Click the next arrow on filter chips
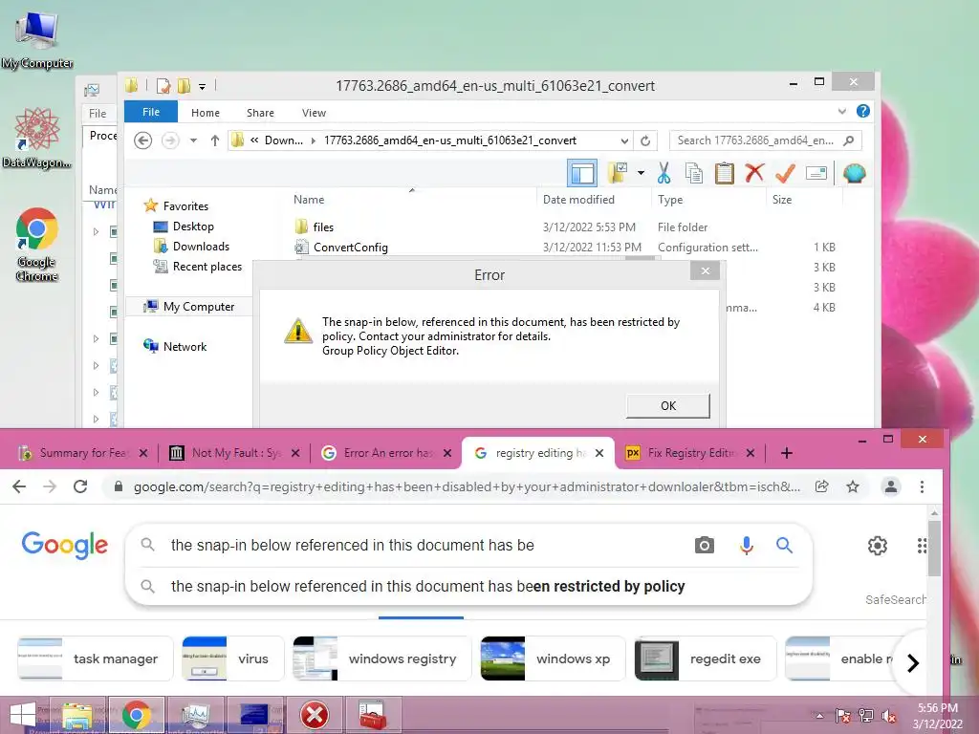 (x=913, y=662)
